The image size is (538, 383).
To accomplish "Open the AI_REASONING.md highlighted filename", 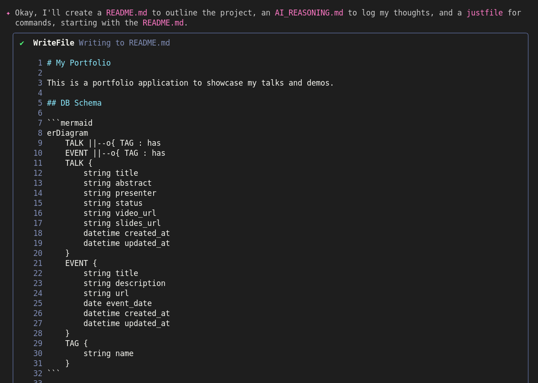I will tap(309, 13).
